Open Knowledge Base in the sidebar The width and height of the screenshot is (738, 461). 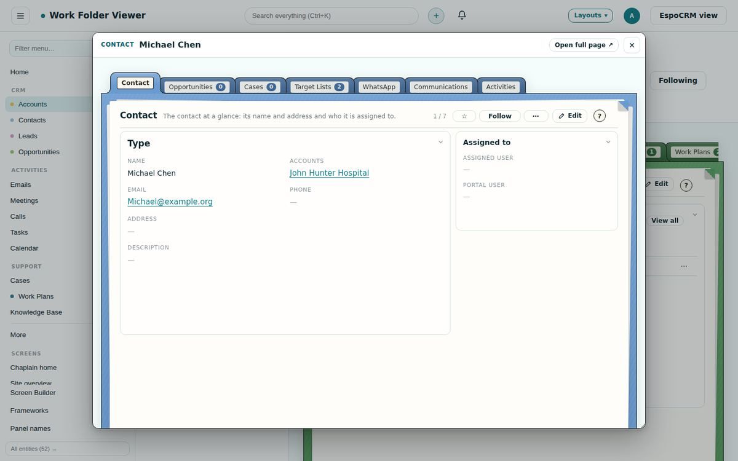[x=36, y=312]
